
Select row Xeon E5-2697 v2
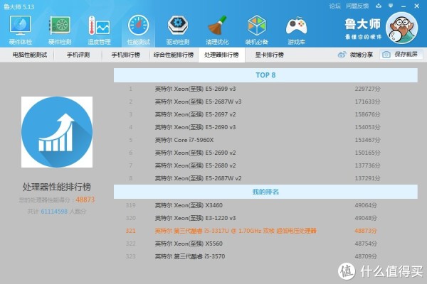pos(265,114)
